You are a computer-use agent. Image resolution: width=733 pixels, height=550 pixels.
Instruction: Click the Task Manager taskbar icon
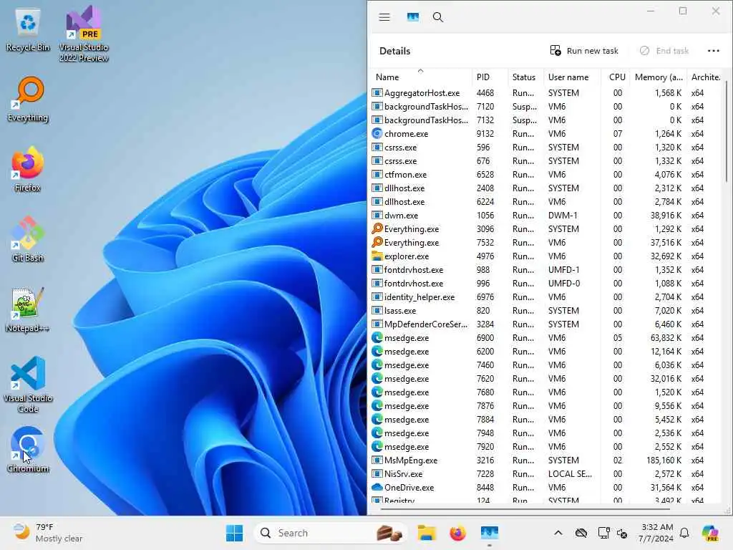pyautogui.click(x=489, y=533)
